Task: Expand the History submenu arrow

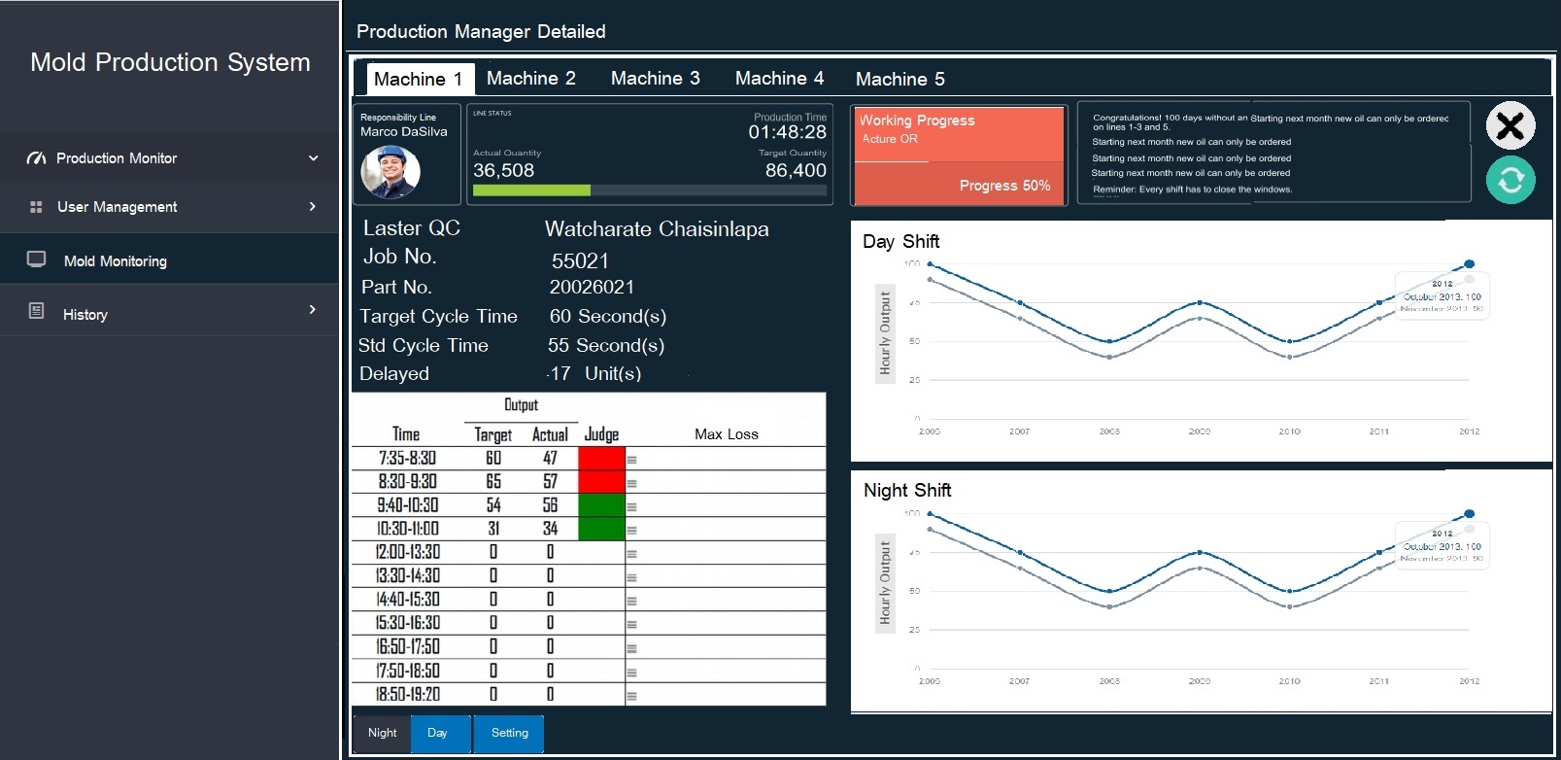Action: pos(312,309)
